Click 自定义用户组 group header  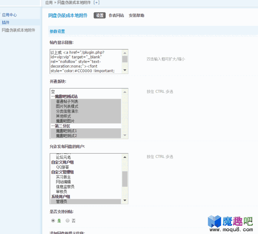(x=86, y=162)
